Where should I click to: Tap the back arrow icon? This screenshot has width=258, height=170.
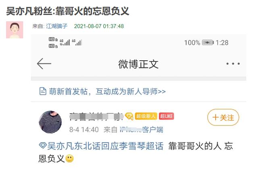pos(44,63)
